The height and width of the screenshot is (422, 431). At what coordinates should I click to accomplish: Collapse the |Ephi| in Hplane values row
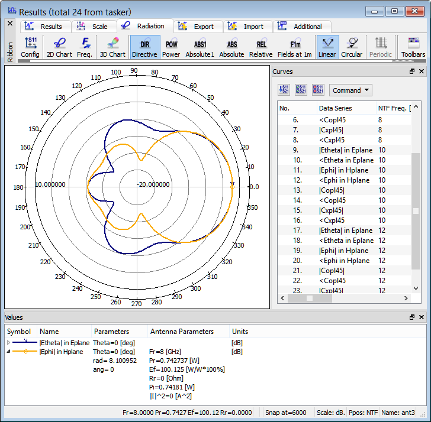(8, 352)
